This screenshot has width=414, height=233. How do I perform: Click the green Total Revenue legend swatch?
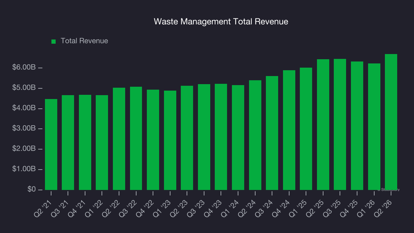(54, 41)
